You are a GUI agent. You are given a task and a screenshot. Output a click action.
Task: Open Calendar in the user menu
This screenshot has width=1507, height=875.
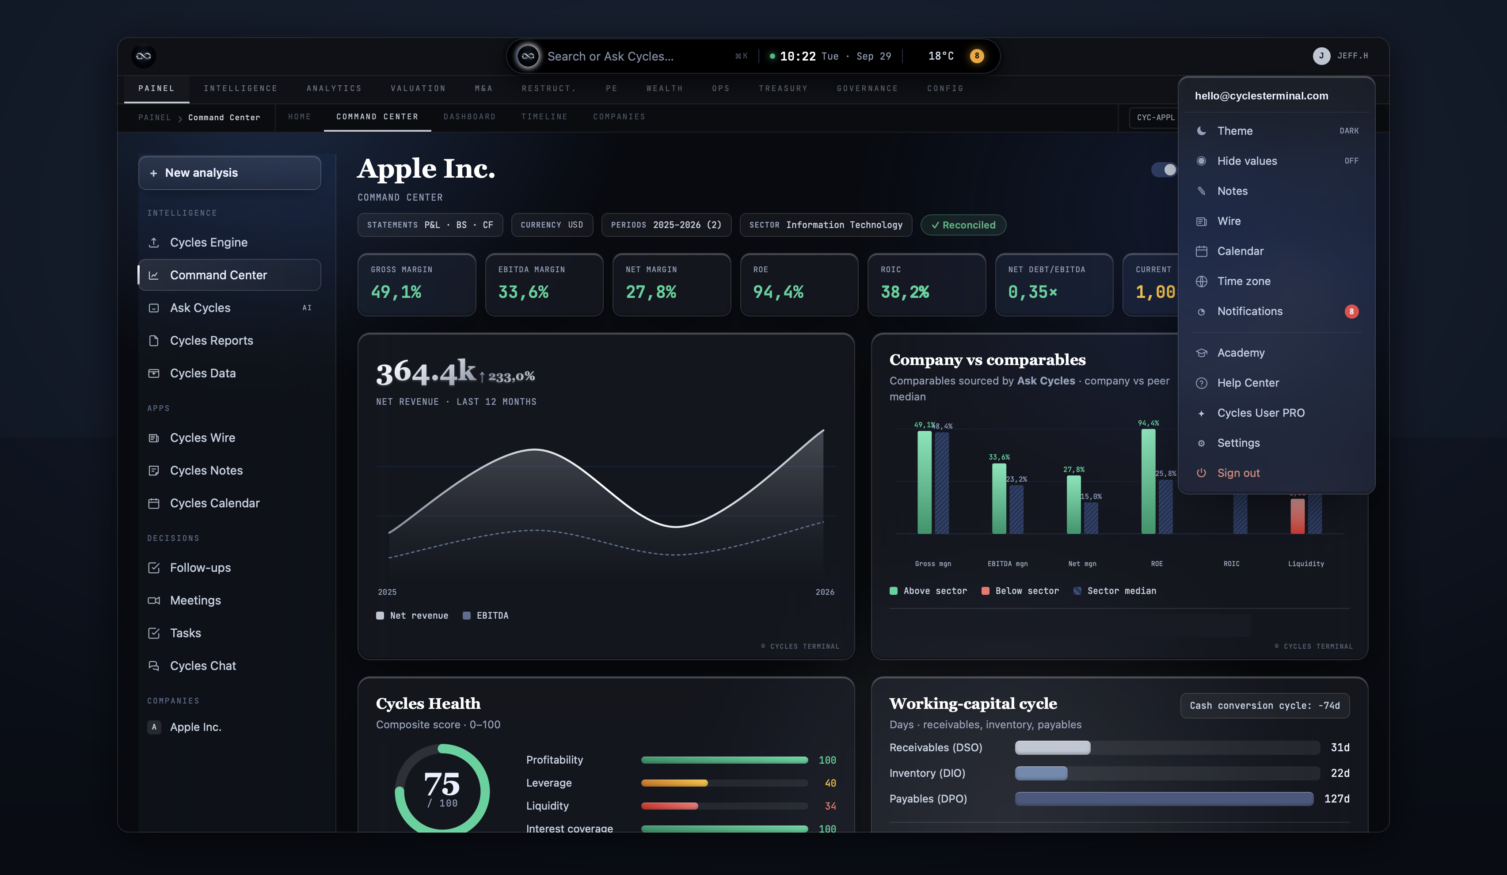pyautogui.click(x=1276, y=251)
